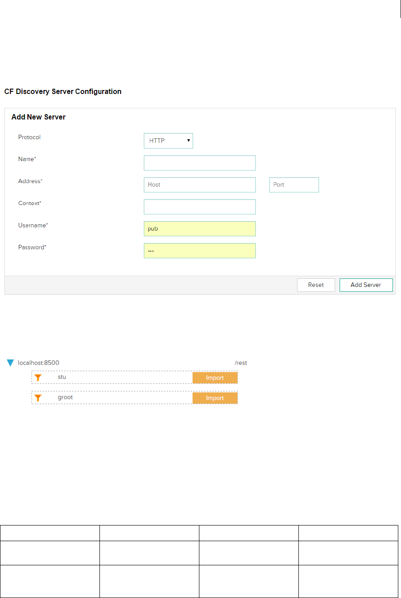
Task: Click the filter icon beside groot
Action: [38, 398]
